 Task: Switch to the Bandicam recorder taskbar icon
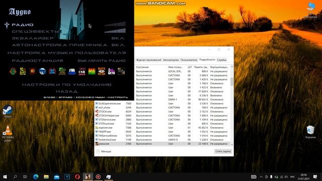pos(98,176)
